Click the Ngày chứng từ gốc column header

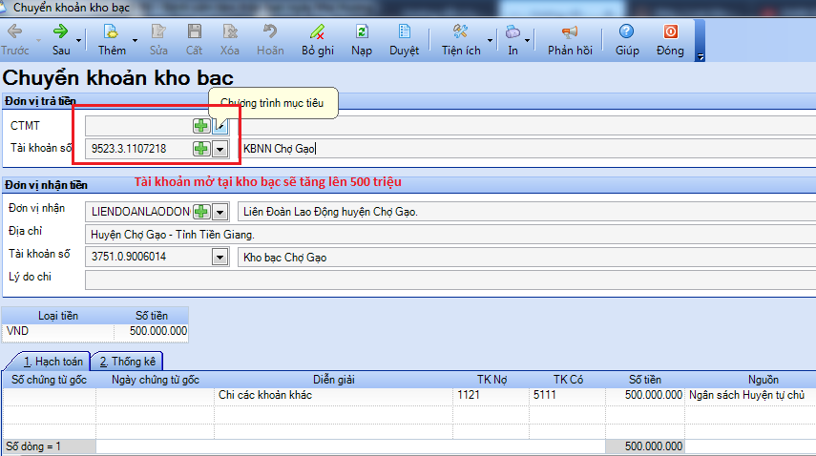coord(155,380)
